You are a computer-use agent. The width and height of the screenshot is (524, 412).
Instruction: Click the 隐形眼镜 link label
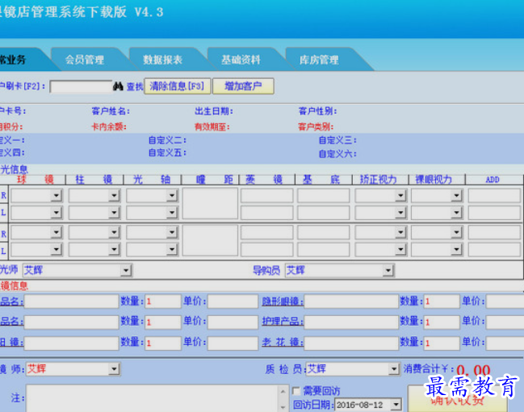(283, 302)
